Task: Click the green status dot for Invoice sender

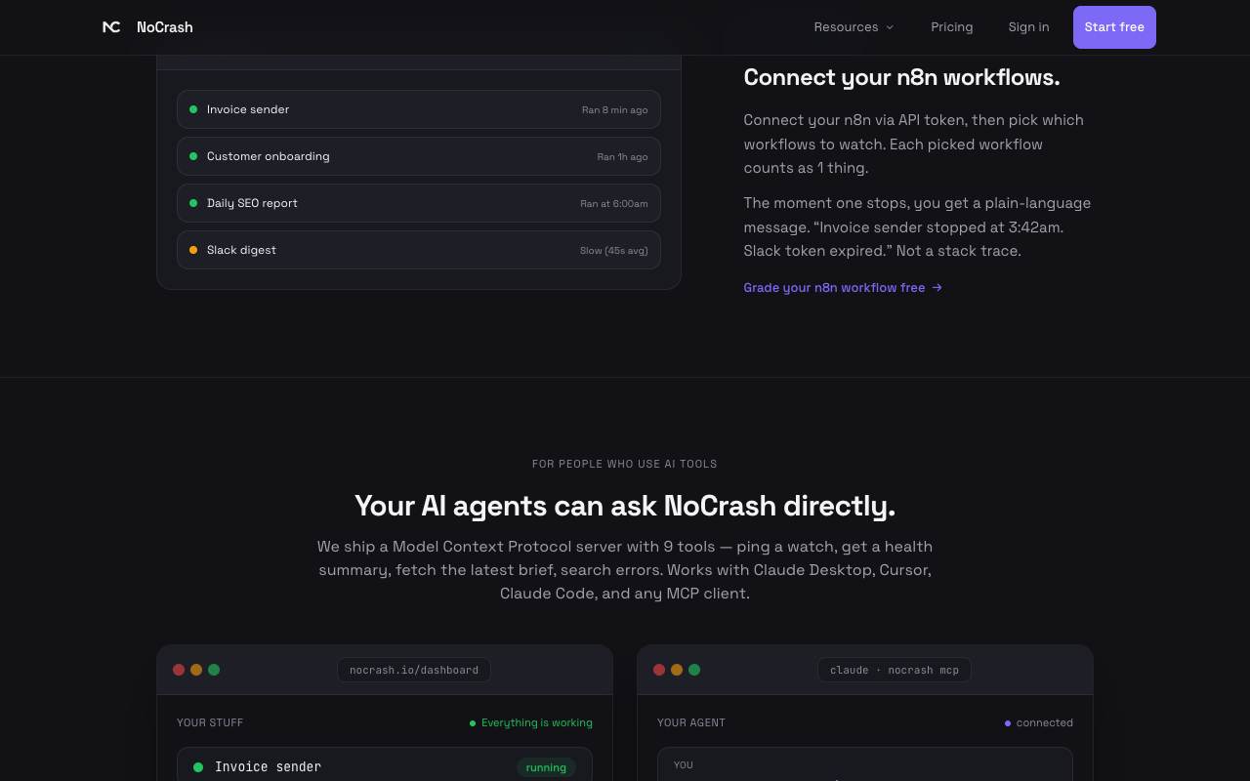Action: (193, 109)
